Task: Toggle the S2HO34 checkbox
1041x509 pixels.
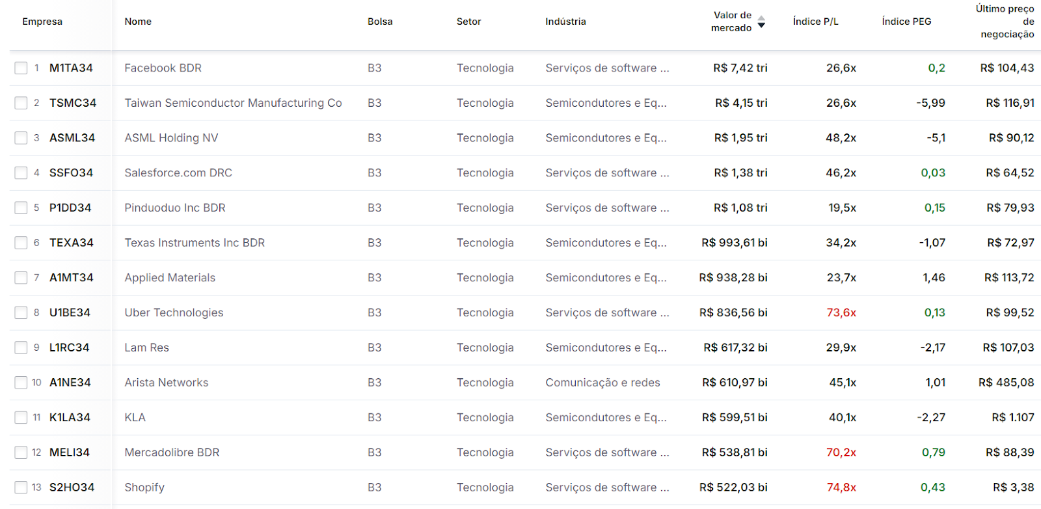Action: tap(21, 487)
